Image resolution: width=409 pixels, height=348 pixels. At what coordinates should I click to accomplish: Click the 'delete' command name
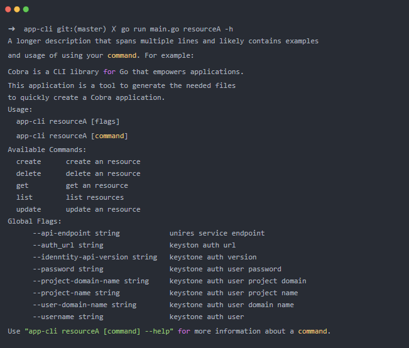pos(28,173)
